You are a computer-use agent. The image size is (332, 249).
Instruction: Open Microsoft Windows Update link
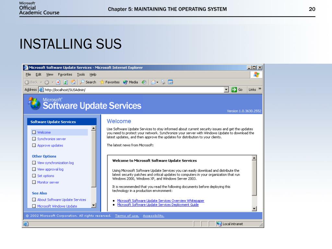pyautogui.click(x=57, y=206)
